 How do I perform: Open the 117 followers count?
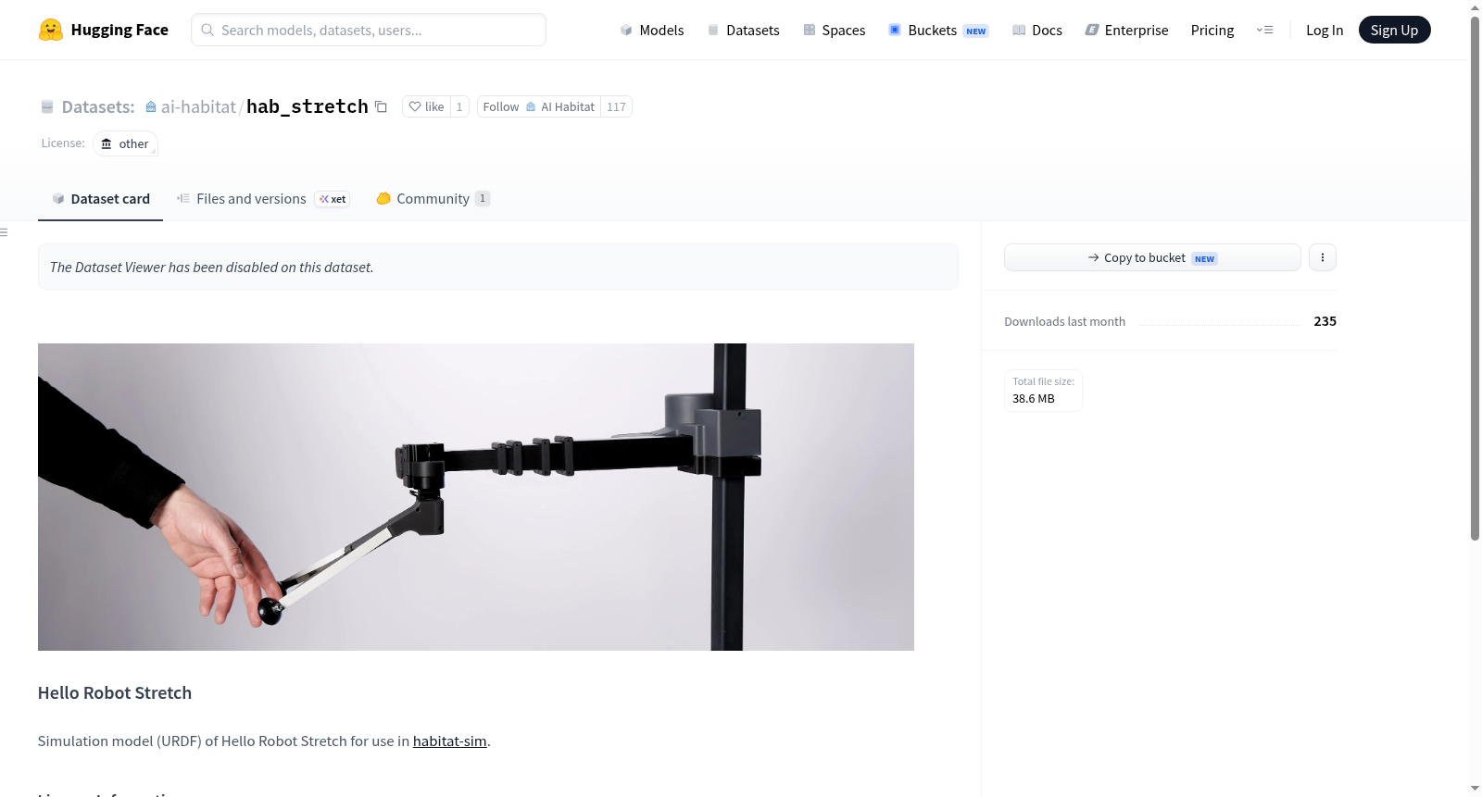coord(616,106)
